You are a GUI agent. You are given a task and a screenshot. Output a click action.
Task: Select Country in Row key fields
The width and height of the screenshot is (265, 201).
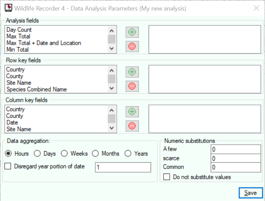pyautogui.click(x=57, y=70)
